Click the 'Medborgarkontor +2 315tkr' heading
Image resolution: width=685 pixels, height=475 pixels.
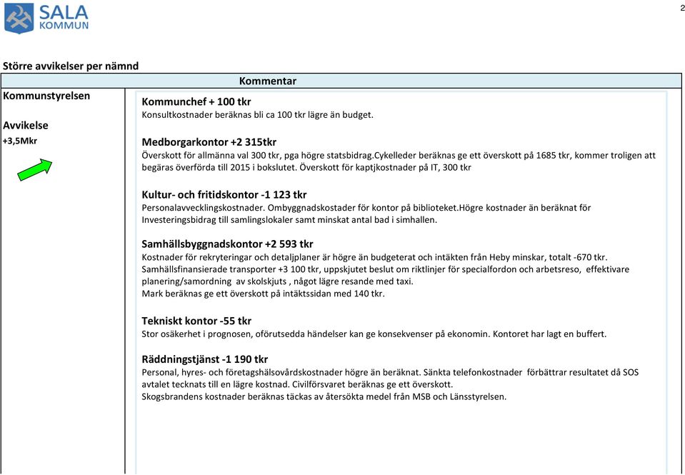coord(209,142)
